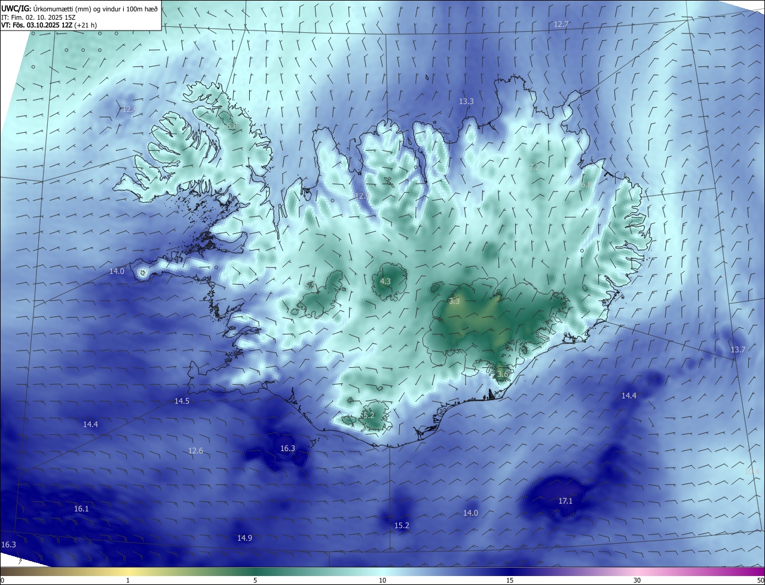This screenshot has height=585, width=765.
Task: Click the 3.6 value near the southeast coast
Action: click(502, 374)
